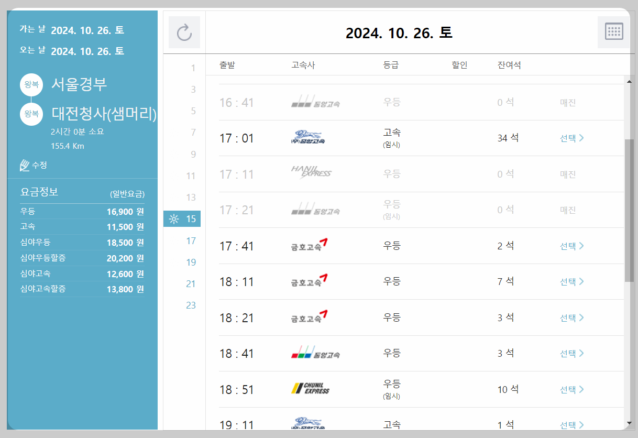Select the 17:01 bus with 선택
This screenshot has width=638, height=438.
[x=572, y=138]
